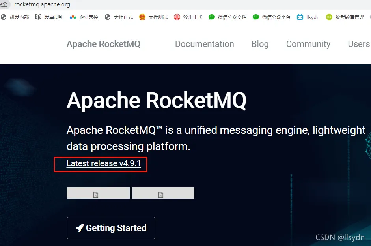Click the 软考题库管理 green bookmark icon
Screen dimensions: 371x246
329,17
